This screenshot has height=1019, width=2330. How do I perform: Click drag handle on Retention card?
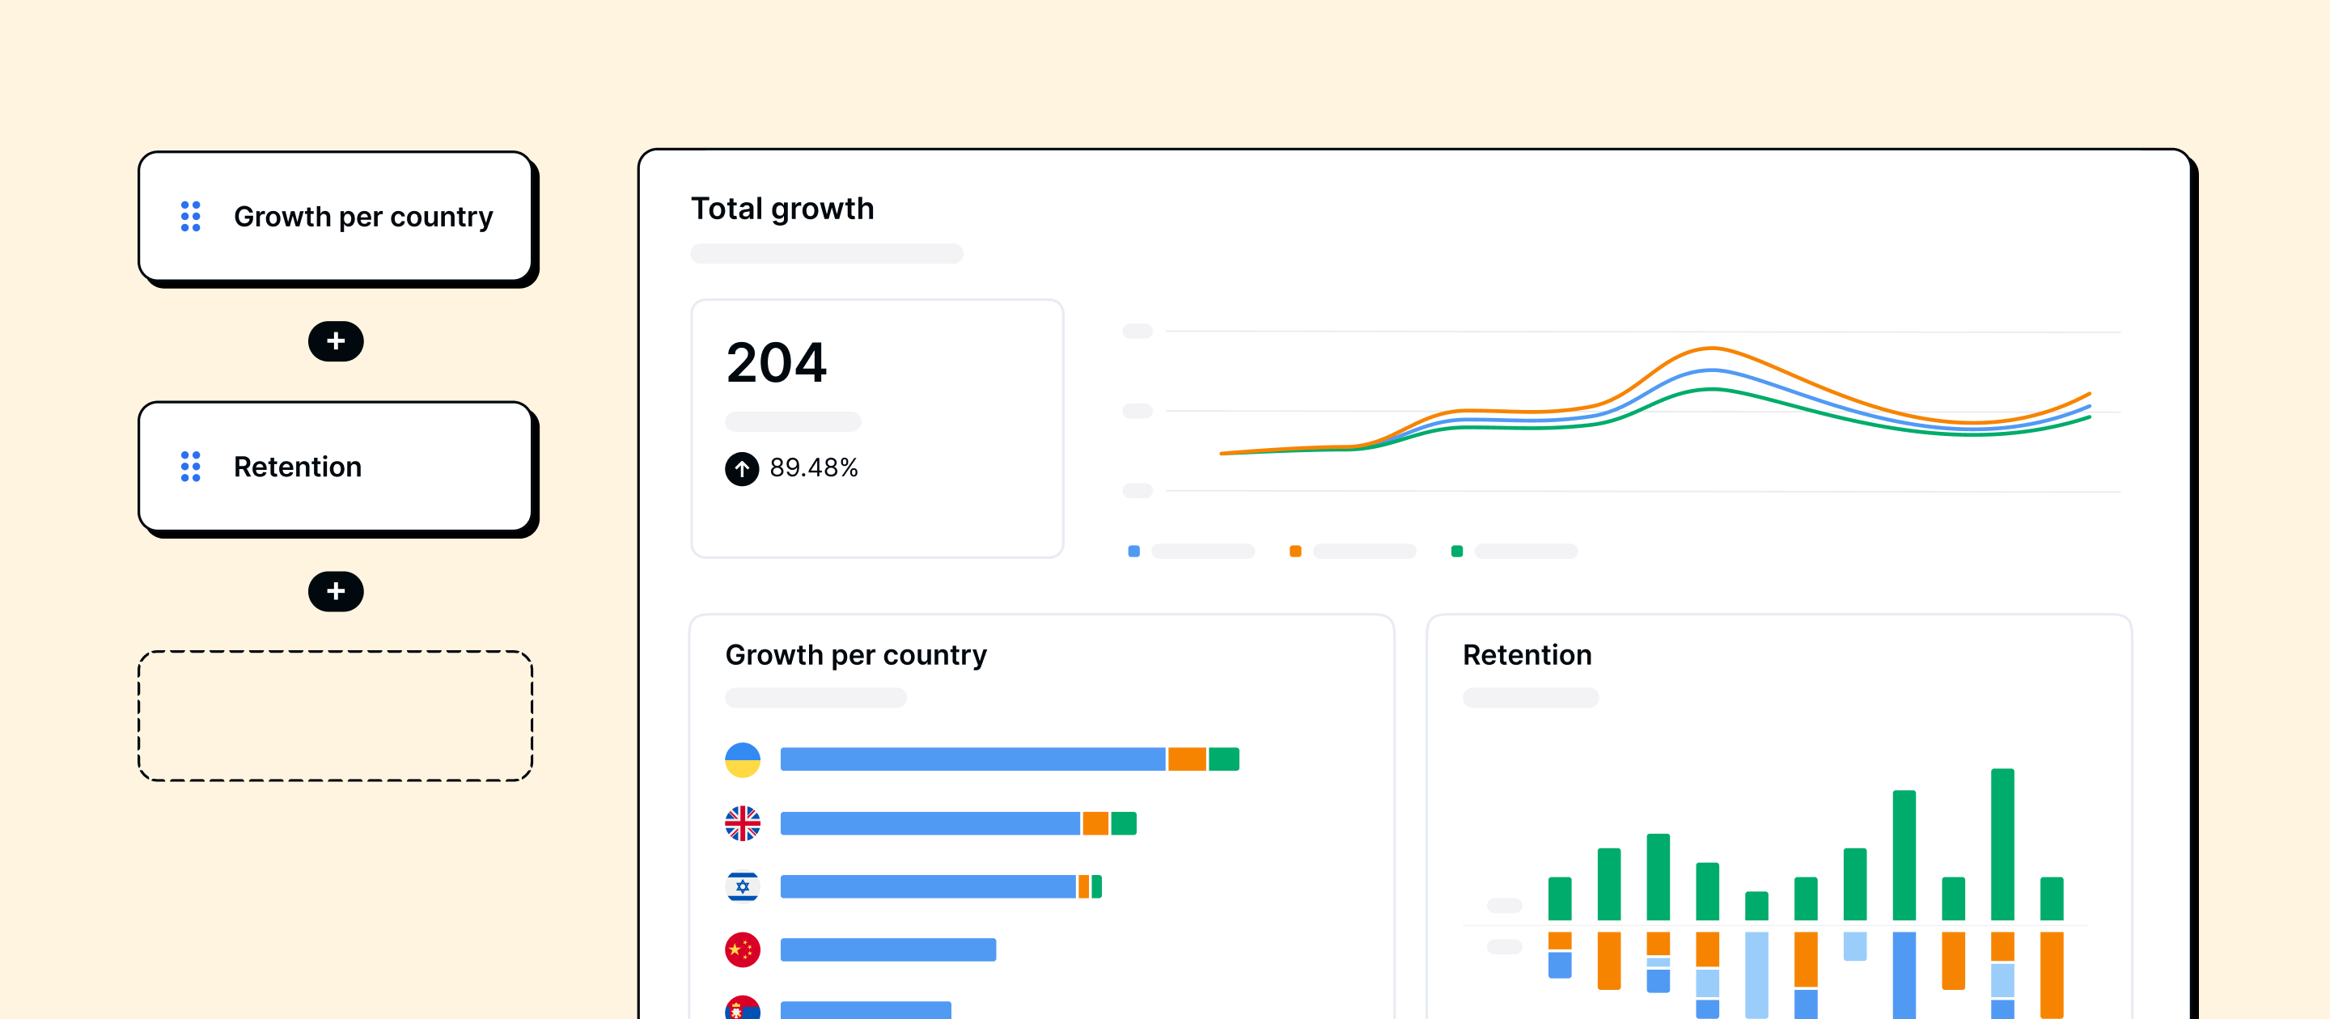click(x=190, y=467)
